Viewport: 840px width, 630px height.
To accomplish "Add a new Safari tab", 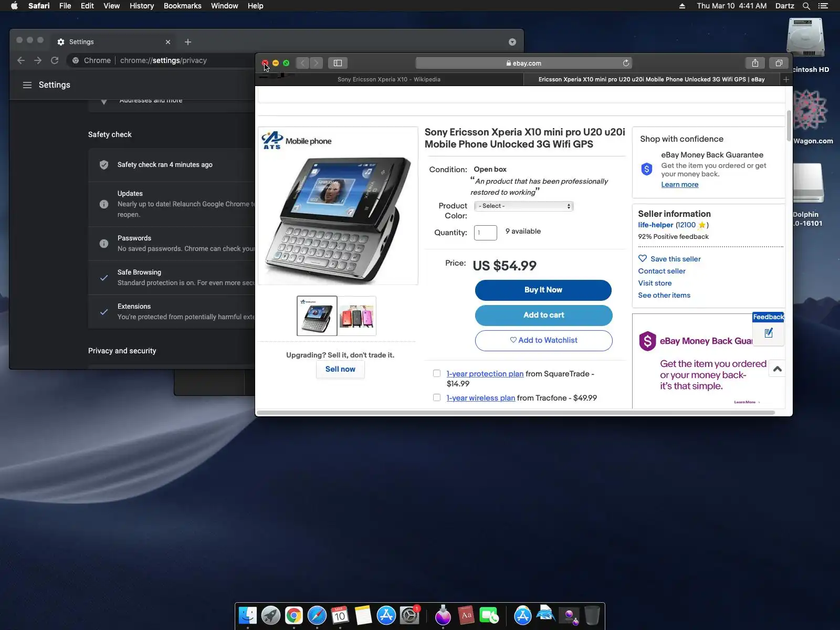I will coord(786,79).
